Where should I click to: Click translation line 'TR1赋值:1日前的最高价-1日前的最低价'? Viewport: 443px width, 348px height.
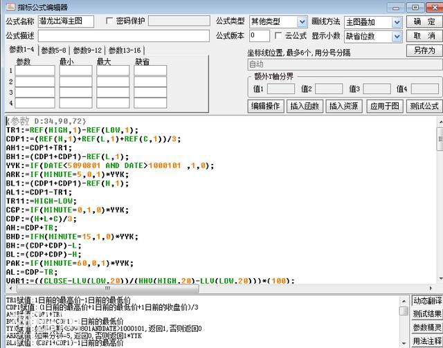click(x=69, y=300)
